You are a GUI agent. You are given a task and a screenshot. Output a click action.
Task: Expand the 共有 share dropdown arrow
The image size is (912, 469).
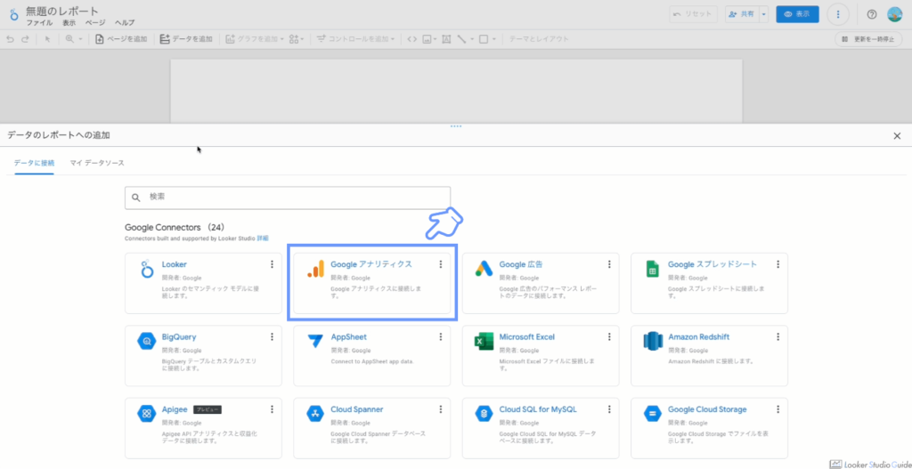click(763, 14)
